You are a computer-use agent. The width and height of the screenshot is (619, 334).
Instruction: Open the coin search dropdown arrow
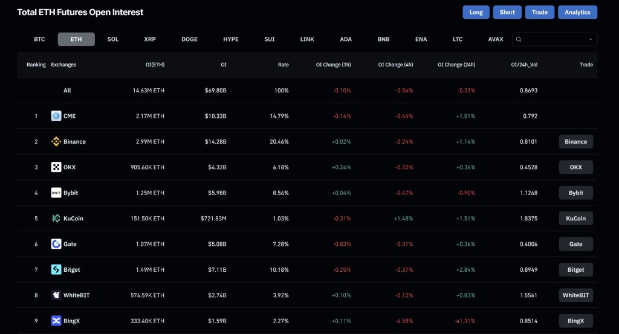pos(590,39)
